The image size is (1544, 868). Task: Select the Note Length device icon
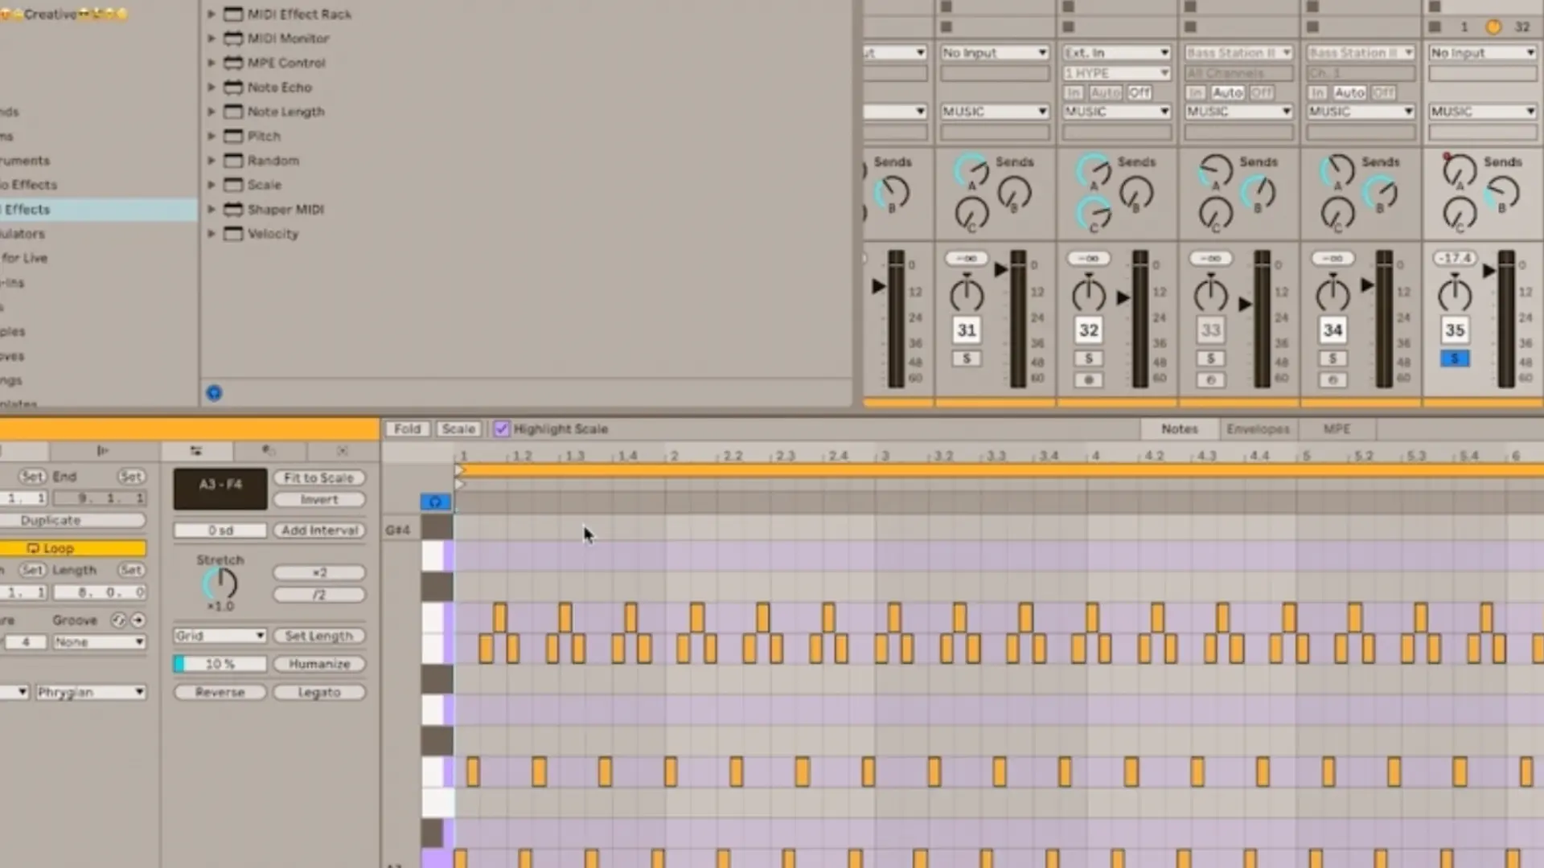(x=233, y=112)
